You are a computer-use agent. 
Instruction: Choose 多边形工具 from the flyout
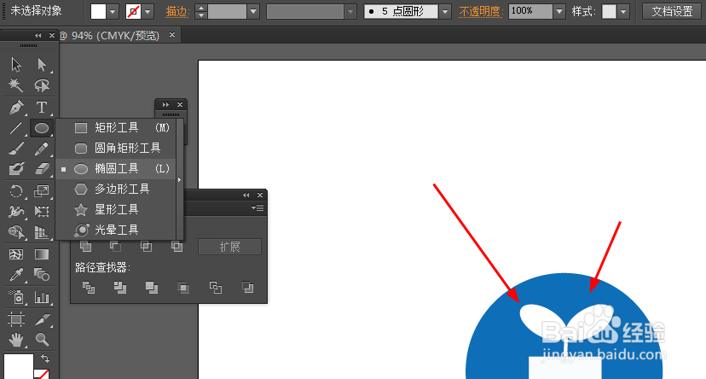[116, 189]
